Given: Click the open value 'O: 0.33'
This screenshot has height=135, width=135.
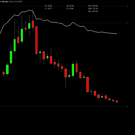Looking at the screenshot, I should tap(48, 6).
